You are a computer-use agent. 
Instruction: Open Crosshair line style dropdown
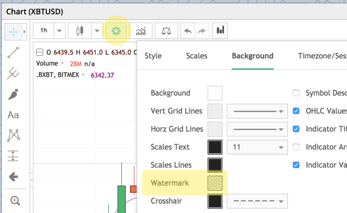257,201
